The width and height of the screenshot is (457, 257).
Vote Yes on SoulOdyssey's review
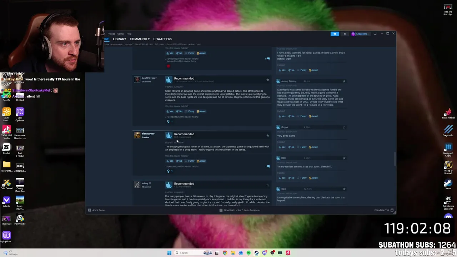tap(170, 111)
